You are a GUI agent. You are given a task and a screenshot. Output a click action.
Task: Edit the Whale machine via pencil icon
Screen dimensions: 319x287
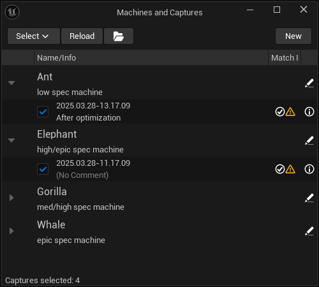point(309,231)
